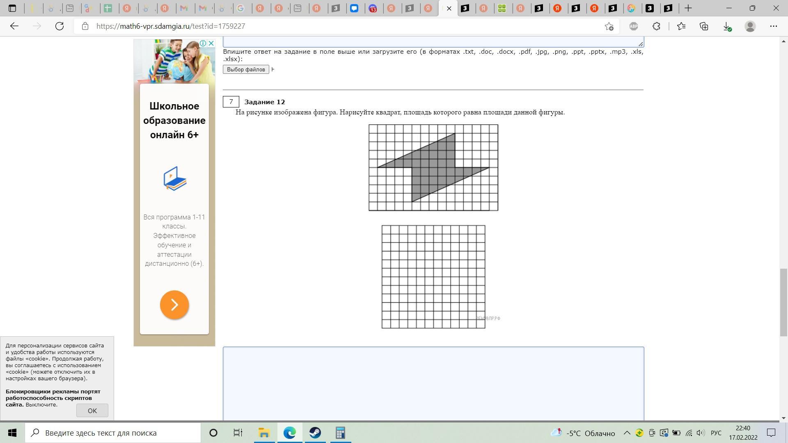Open the vertical tabs action menu
Screen dimensions: 788x443
[x=12, y=8]
